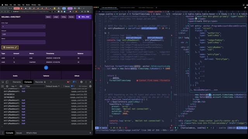The width and height of the screenshot is (248, 139).
Task: Select the blue tab group label
Action: click(64, 8)
